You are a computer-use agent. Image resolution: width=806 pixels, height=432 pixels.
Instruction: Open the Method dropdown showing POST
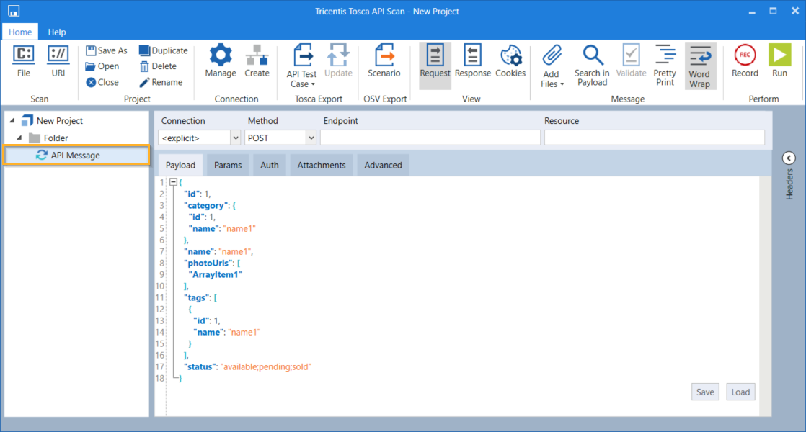click(x=311, y=138)
